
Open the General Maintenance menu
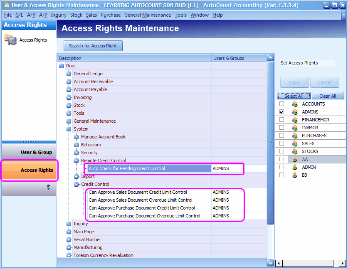[x=147, y=15]
